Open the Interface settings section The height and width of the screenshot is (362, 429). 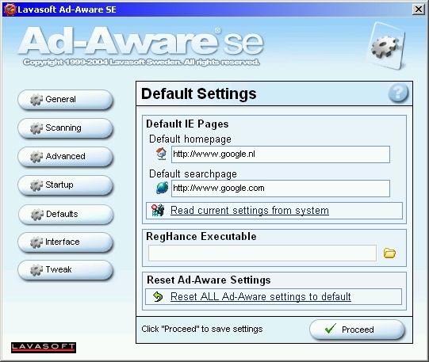65,242
